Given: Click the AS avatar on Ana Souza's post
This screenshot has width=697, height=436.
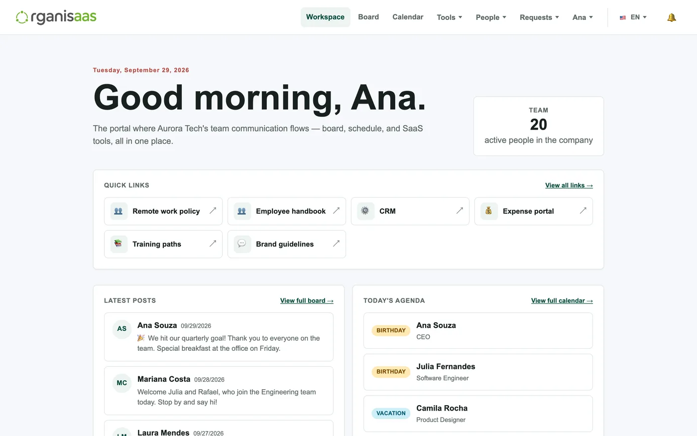Looking at the screenshot, I should [122, 329].
